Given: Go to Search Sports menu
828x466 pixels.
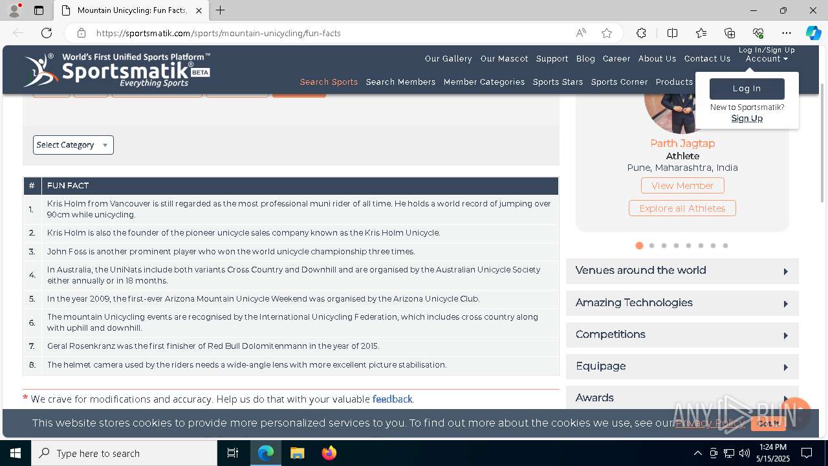Looking at the screenshot, I should coord(329,82).
